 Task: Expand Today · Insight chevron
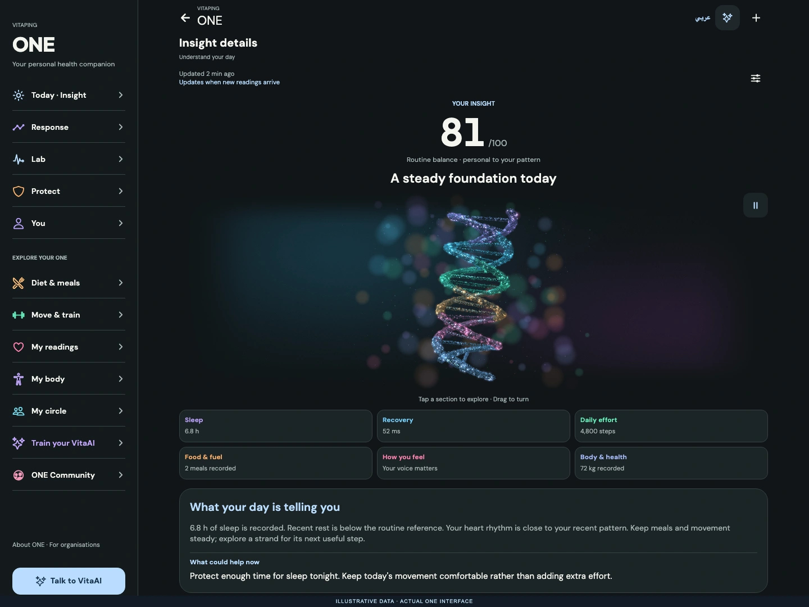120,95
